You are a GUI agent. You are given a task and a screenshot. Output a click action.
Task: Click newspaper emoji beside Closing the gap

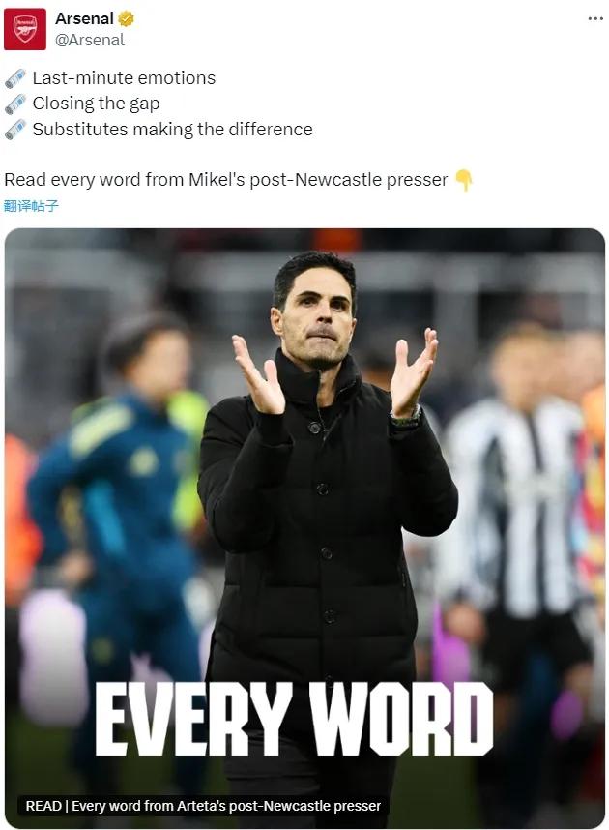click(15, 104)
